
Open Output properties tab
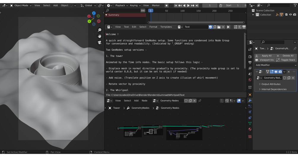click(x=250, y=62)
